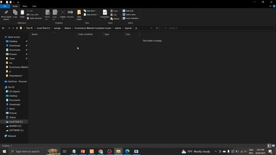Click the Paste ribbon icon
Image resolution: width=276 pixels, height=155 pixels.
pos(22,14)
